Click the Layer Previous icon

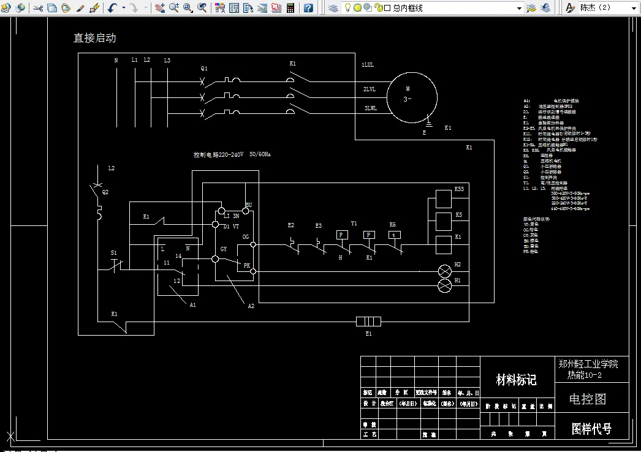546,8
